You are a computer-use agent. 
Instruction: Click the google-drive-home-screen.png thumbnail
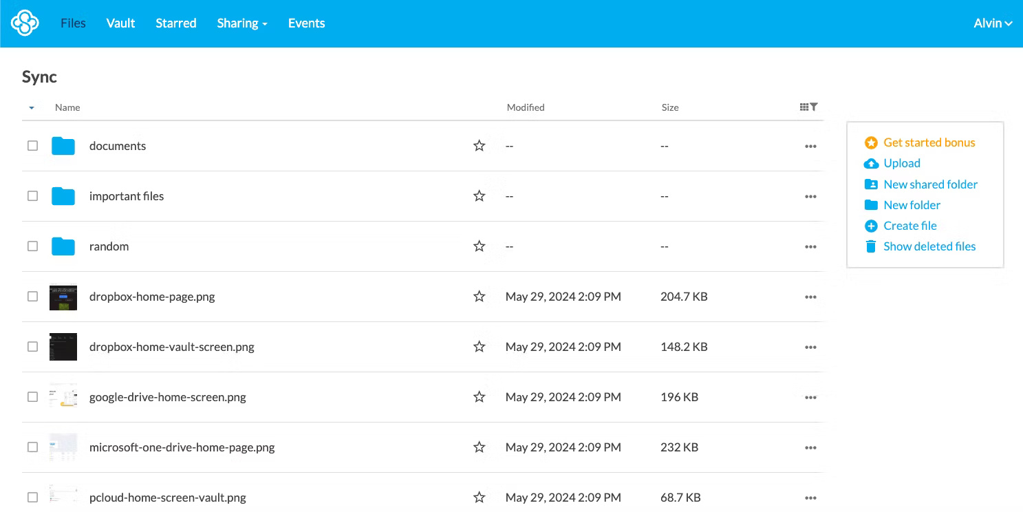click(x=63, y=396)
